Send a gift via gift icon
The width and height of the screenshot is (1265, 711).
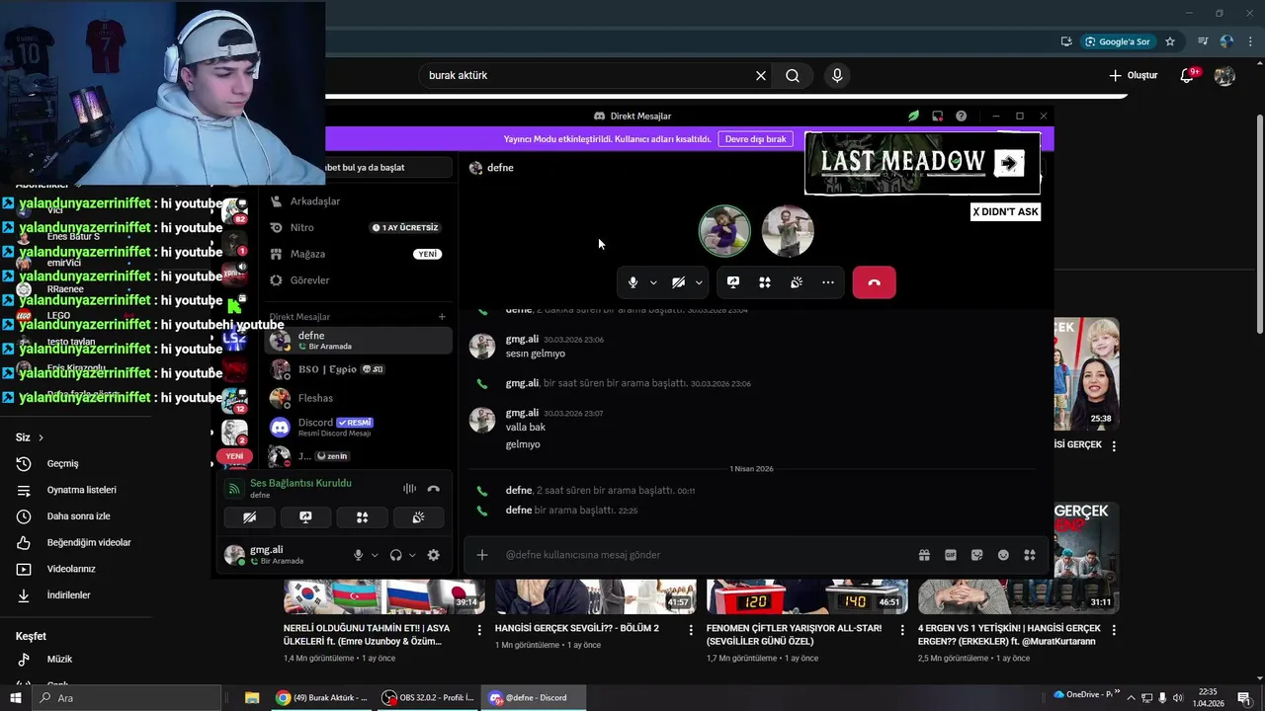tap(924, 555)
